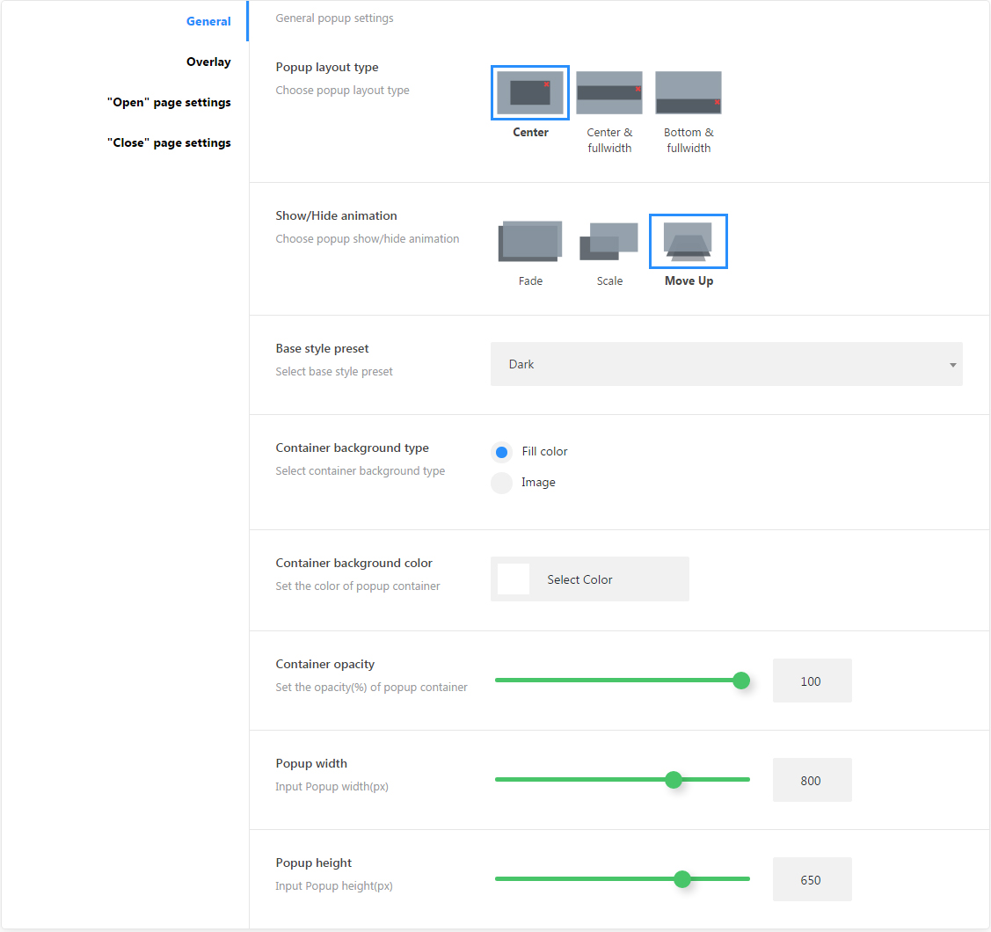991x932 pixels.
Task: Click the Popup width slider handle
Action: [674, 780]
